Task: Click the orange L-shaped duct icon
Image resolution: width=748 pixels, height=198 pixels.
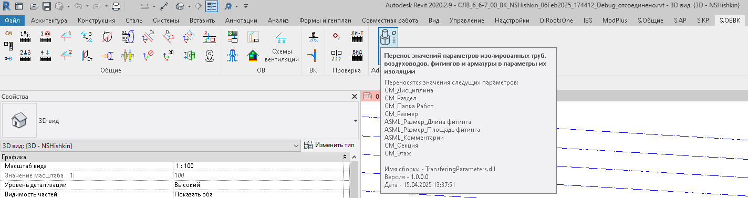Action: [253, 36]
